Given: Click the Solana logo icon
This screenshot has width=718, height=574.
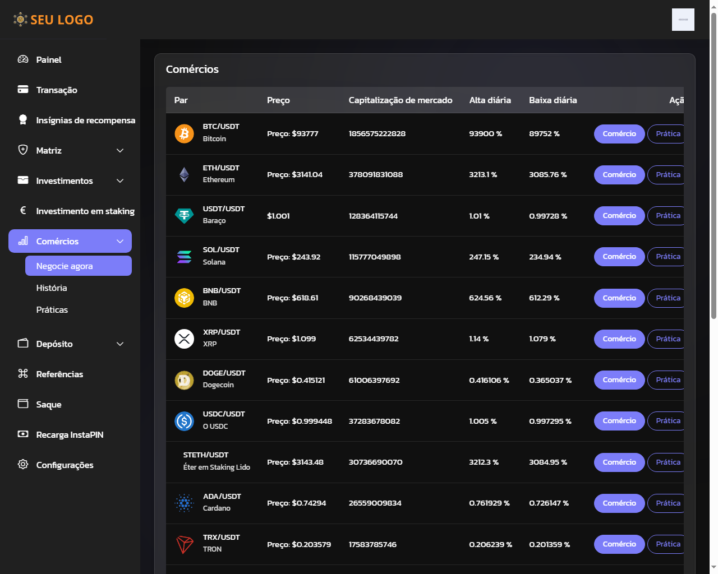Looking at the screenshot, I should point(184,257).
